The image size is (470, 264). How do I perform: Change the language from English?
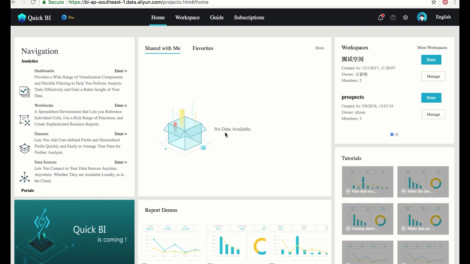tap(443, 17)
